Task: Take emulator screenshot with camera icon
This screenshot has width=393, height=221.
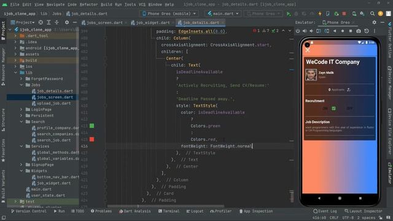Action: click(359, 31)
